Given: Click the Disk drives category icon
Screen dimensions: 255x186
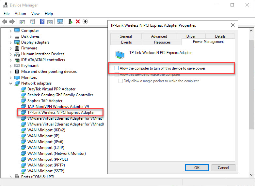Looking at the screenshot, I should (x=17, y=37).
